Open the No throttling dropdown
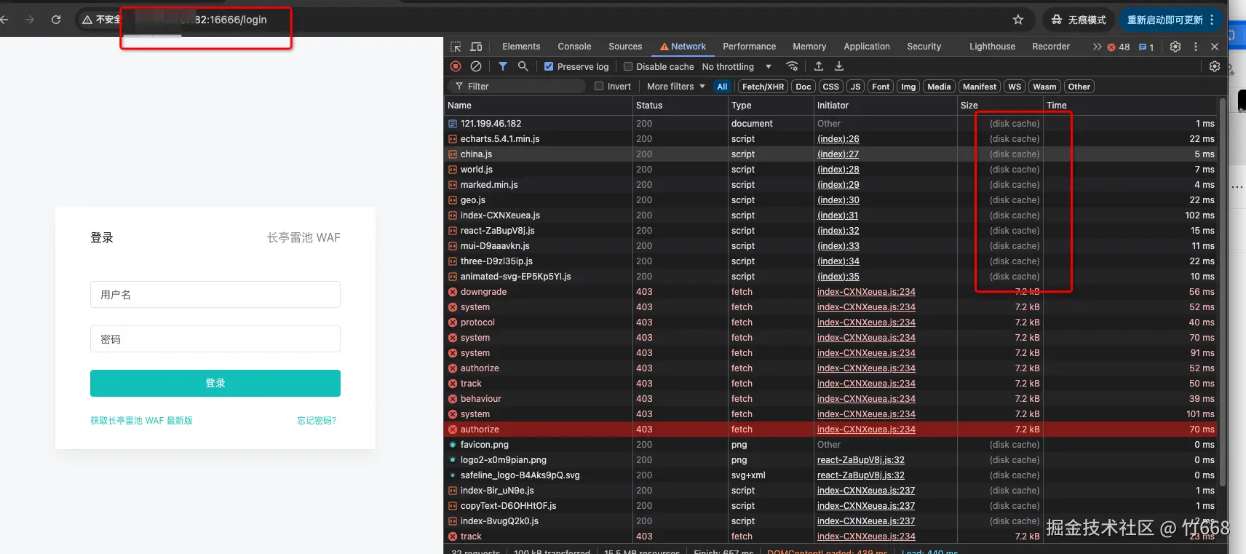Viewport: 1246px width, 554px height. coord(737,66)
